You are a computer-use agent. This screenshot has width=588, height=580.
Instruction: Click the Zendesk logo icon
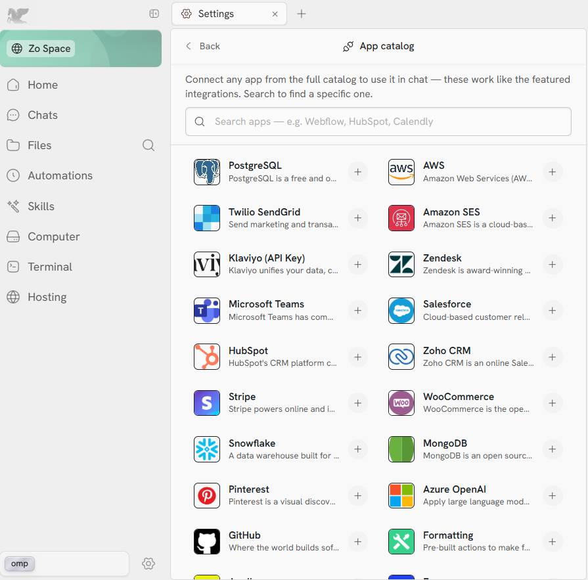click(401, 264)
